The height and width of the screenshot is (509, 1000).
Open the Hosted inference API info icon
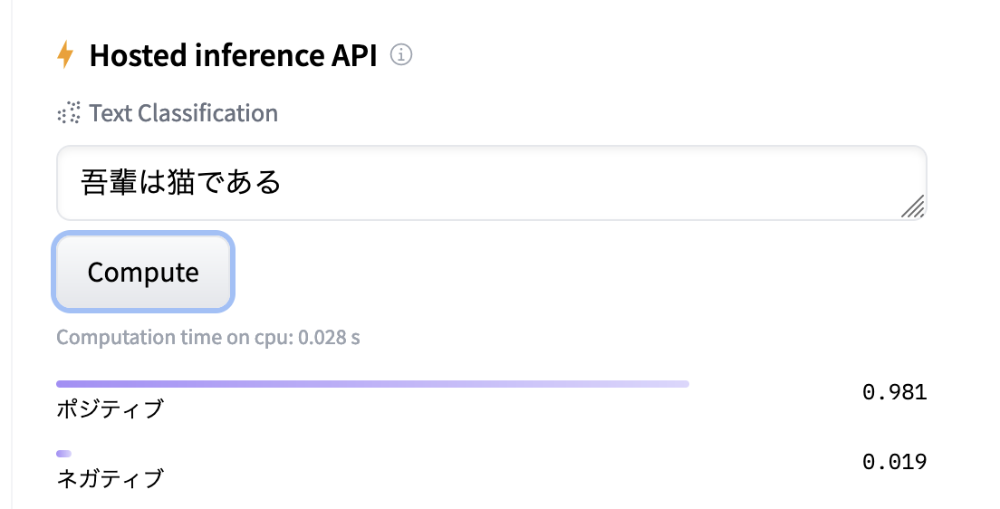(x=400, y=55)
